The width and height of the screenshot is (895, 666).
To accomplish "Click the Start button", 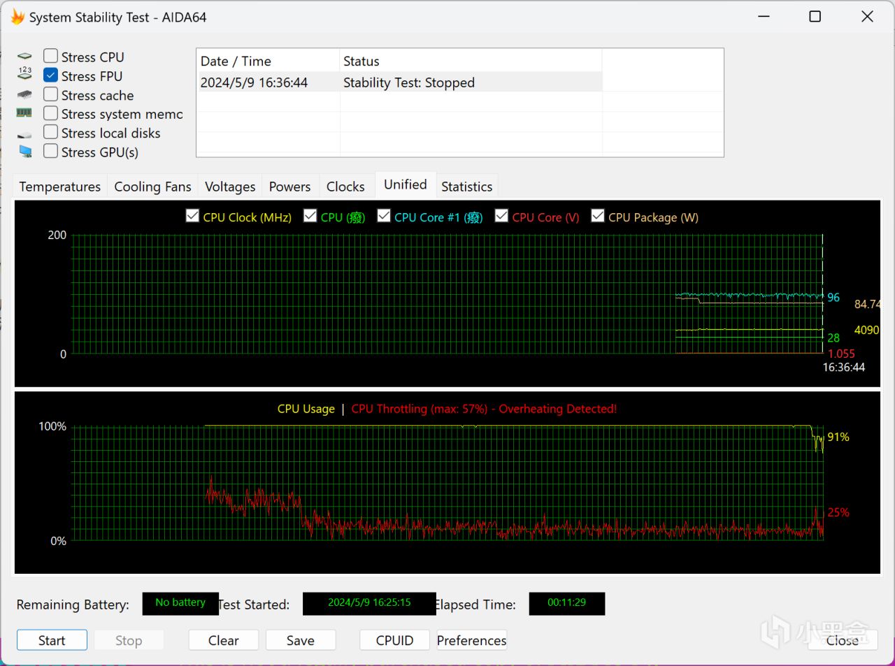I will tap(52, 640).
